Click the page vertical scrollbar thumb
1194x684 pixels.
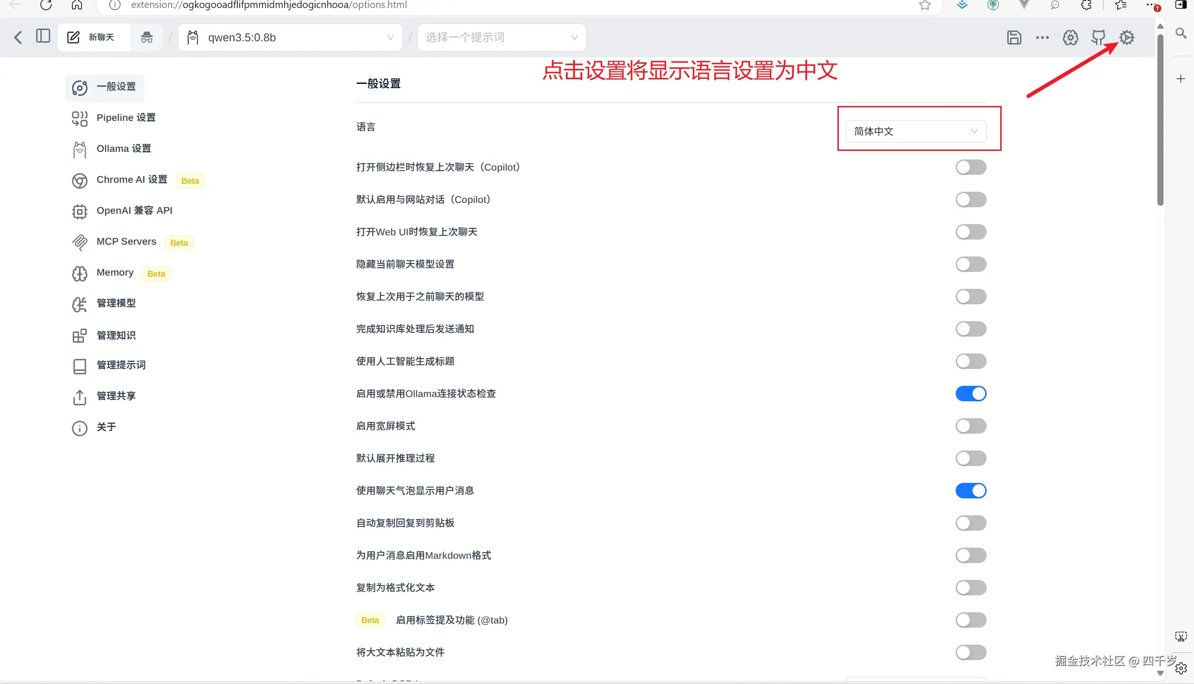point(1160,120)
